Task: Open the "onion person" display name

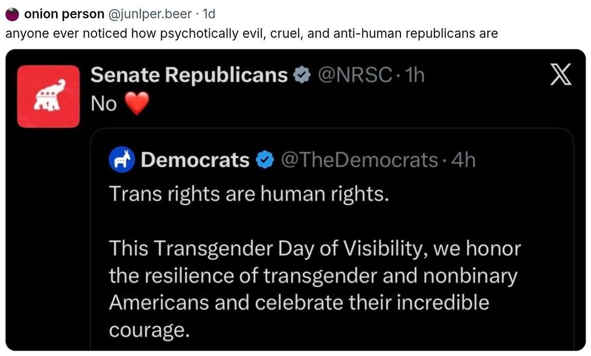Action: tap(64, 13)
